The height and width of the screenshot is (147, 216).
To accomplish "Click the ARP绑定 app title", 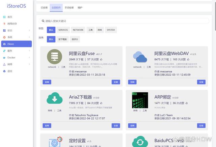I will coord(163,97).
